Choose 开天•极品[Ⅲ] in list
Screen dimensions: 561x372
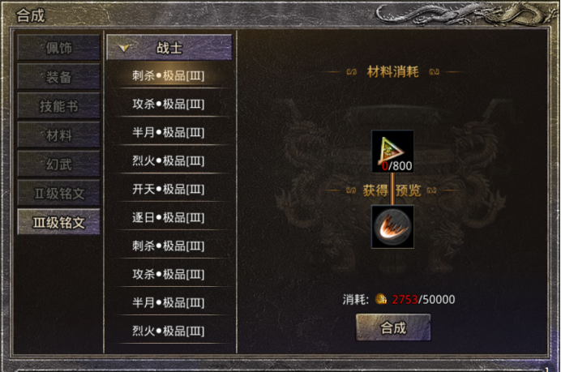click(169, 189)
